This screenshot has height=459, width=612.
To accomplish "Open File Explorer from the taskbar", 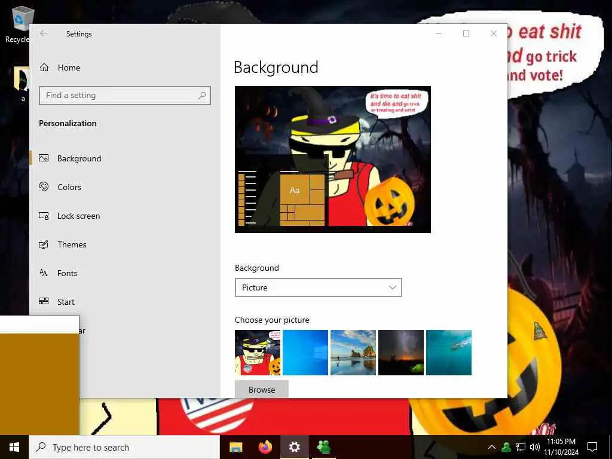I will (235, 447).
